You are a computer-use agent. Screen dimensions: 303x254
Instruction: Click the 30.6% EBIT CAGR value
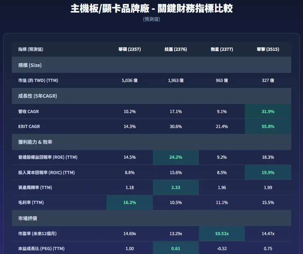click(x=176, y=126)
